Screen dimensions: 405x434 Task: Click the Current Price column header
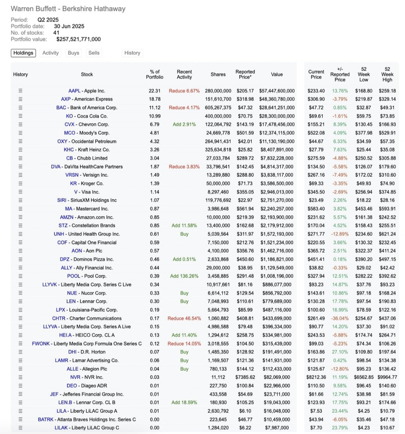click(316, 75)
